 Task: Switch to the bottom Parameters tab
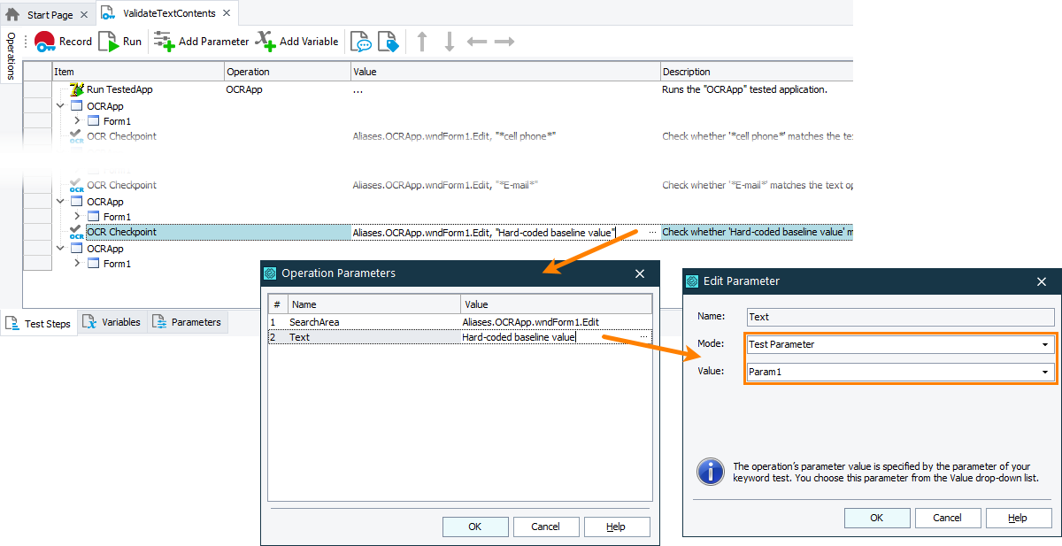click(x=188, y=322)
